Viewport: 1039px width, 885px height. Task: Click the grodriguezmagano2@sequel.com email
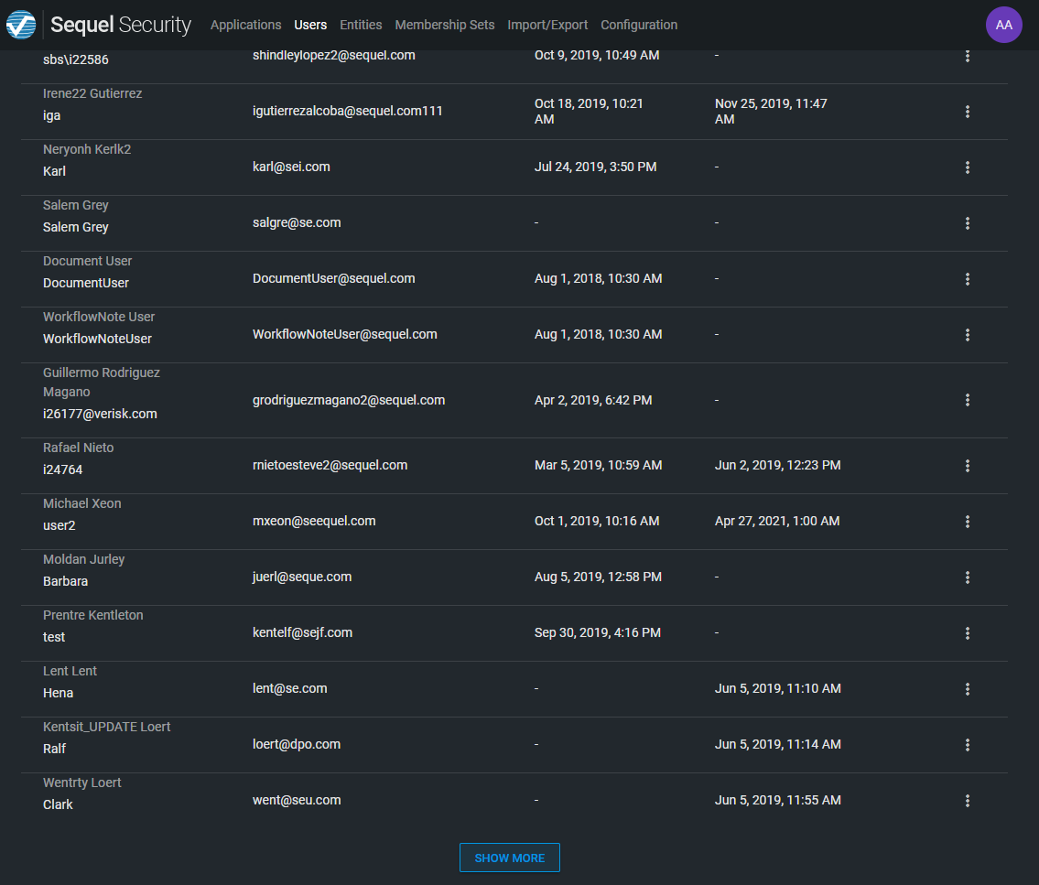[349, 400]
